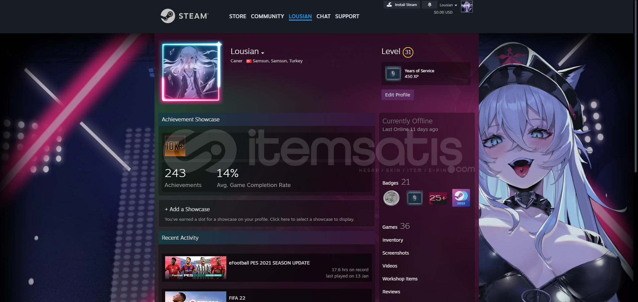Open the number 9 years badge under Badges
The width and height of the screenshot is (638, 302).
(414, 198)
